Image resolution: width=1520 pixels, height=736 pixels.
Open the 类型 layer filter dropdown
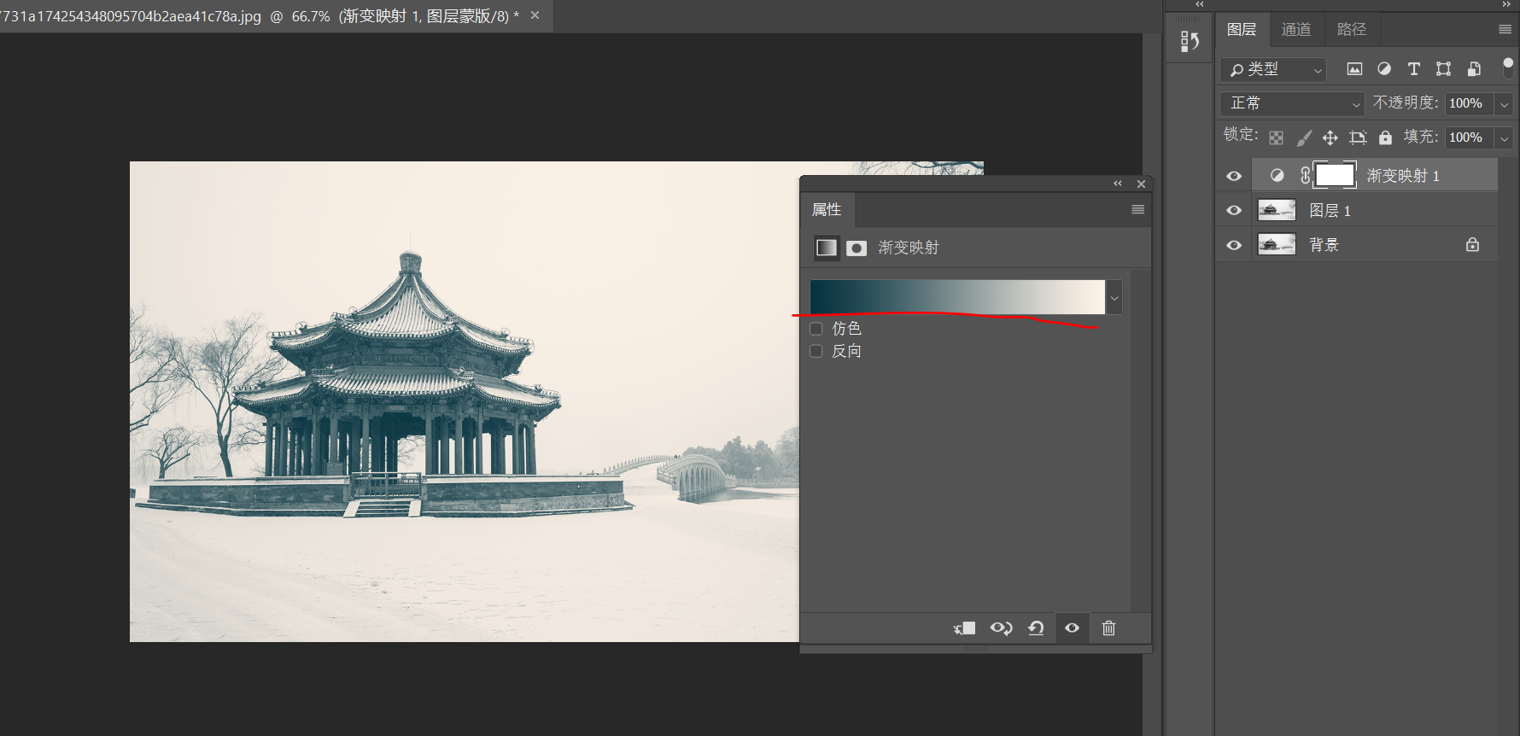1273,69
